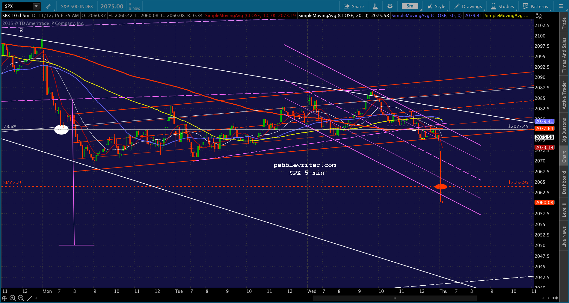Click the 2079.41 blue price bubble on the axis
The height and width of the screenshot is (303, 569).
click(544, 121)
